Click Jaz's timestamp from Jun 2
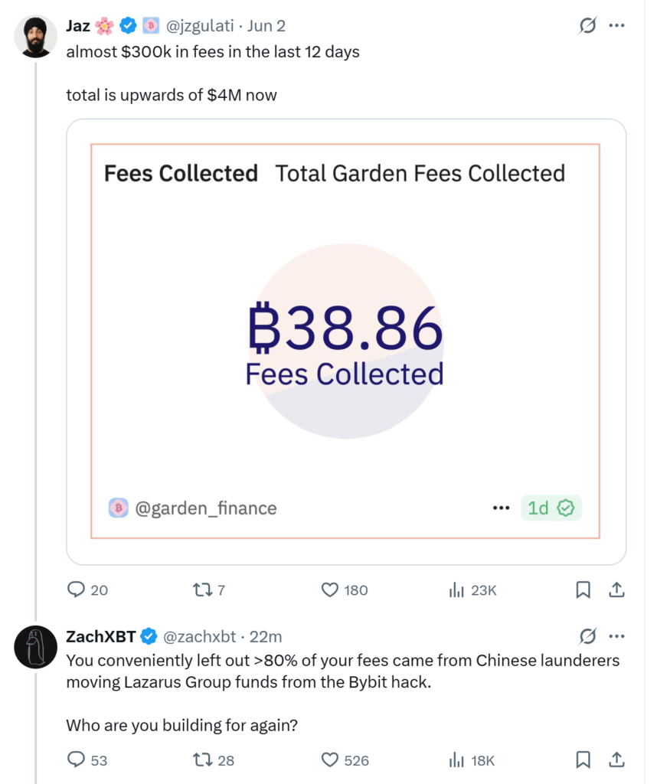The height and width of the screenshot is (784, 657). point(265,25)
